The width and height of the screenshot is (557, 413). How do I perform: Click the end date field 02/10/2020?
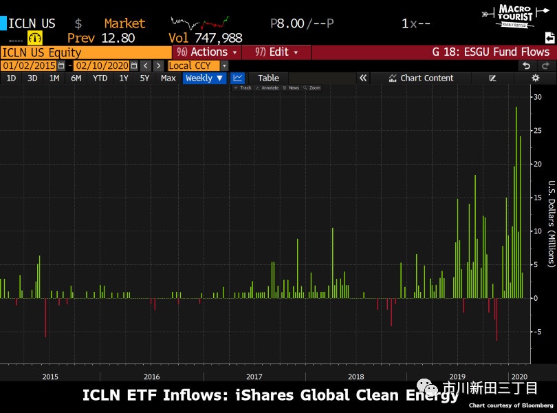click(x=102, y=66)
